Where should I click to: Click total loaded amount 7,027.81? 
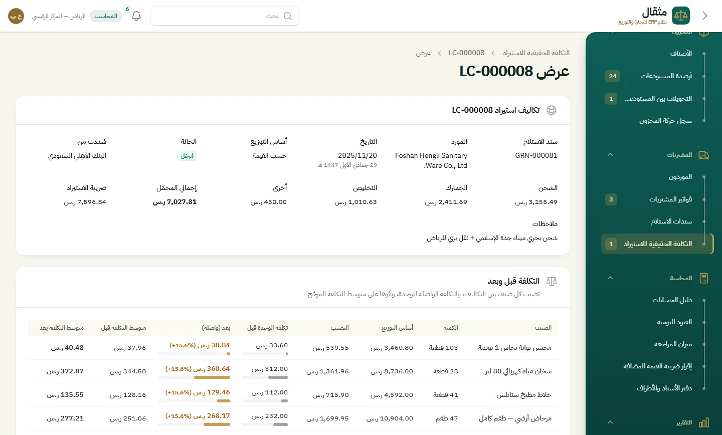point(174,202)
